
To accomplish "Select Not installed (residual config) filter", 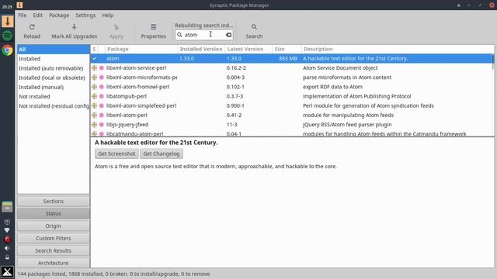I will (x=54, y=106).
